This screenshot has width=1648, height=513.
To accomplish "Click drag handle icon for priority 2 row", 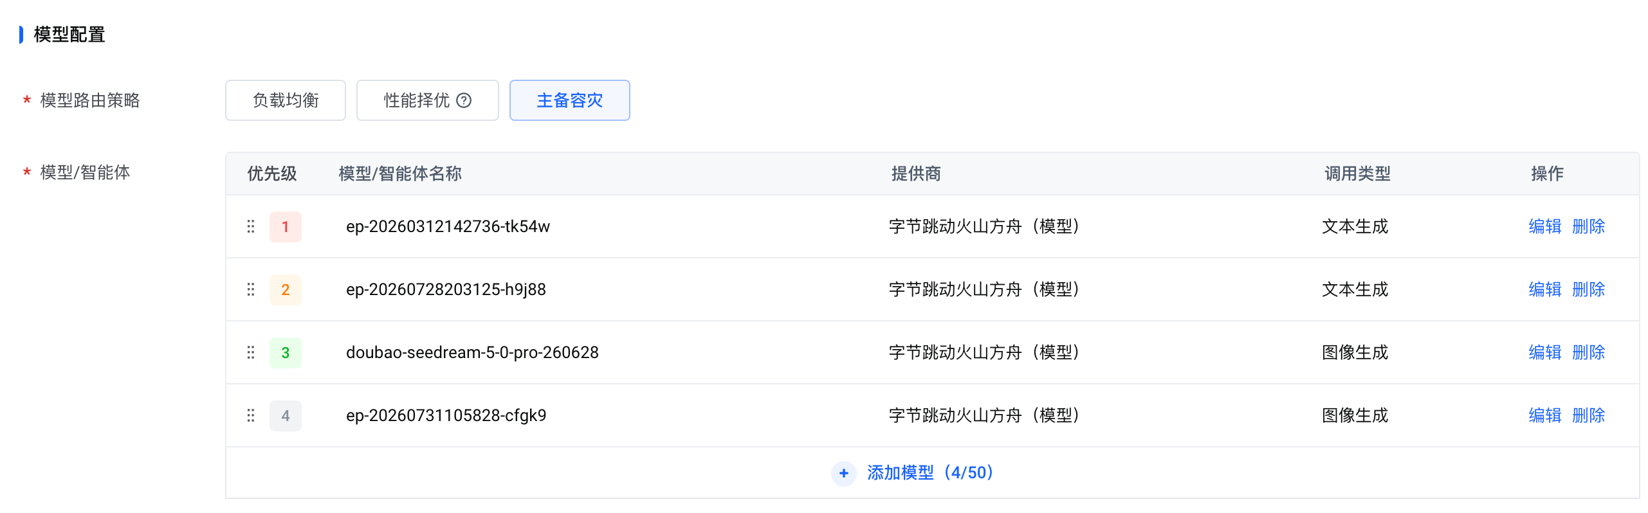I will [x=251, y=289].
